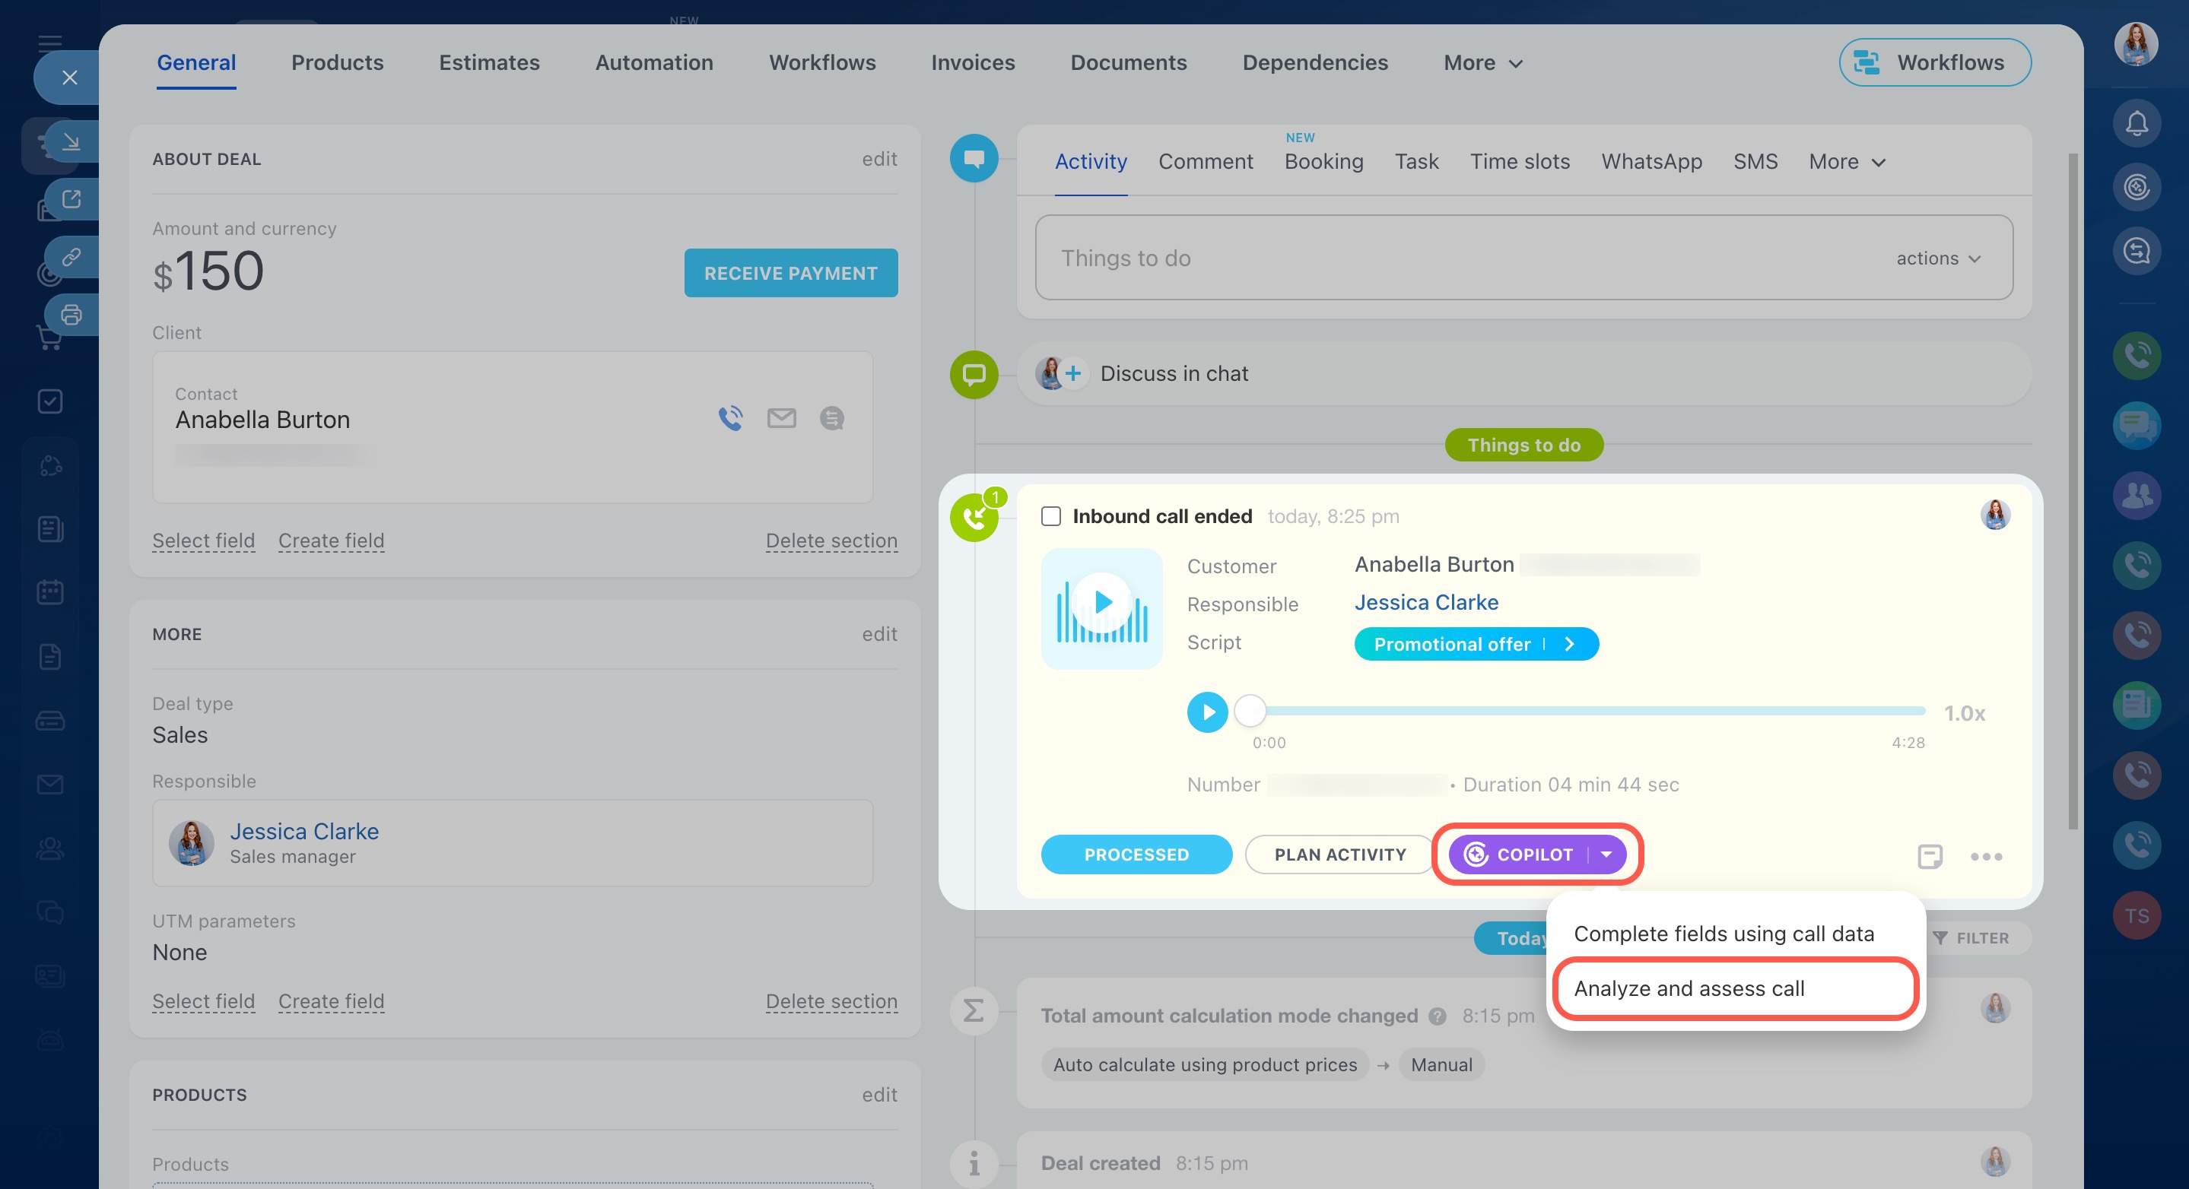Click the print icon in left side panel
This screenshot has width=2189, height=1189.
tap(71, 315)
